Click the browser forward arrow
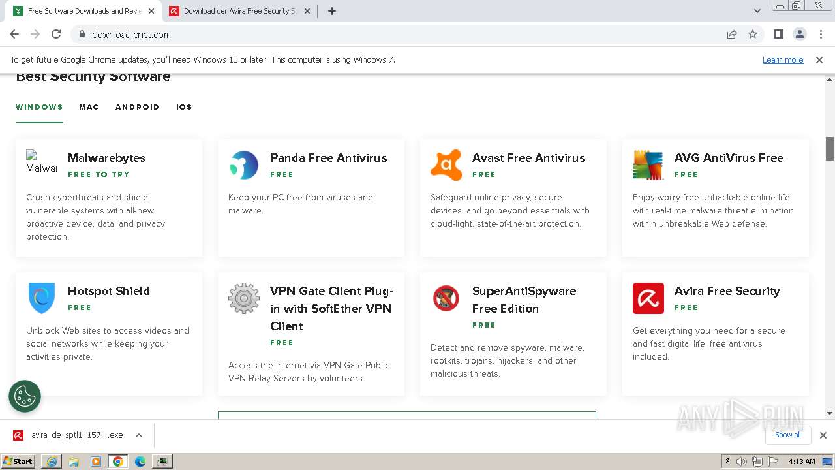 [x=35, y=34]
